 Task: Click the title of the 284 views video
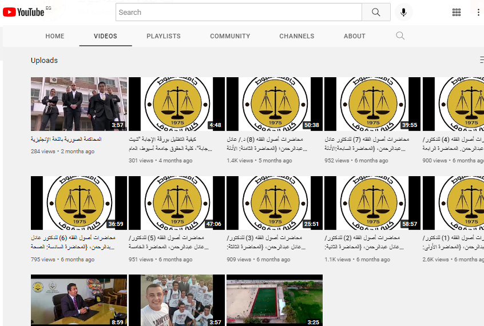(x=67, y=140)
